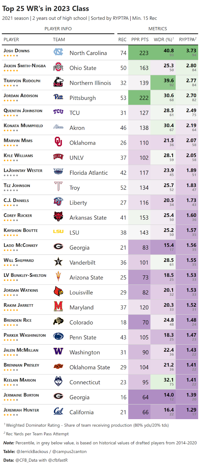Screen dimensions: 200x466
Task: Select the RYPTPA column header
Action: (187, 40)
